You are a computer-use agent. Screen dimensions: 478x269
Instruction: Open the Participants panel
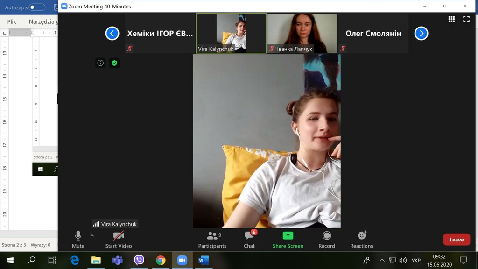pos(212,239)
